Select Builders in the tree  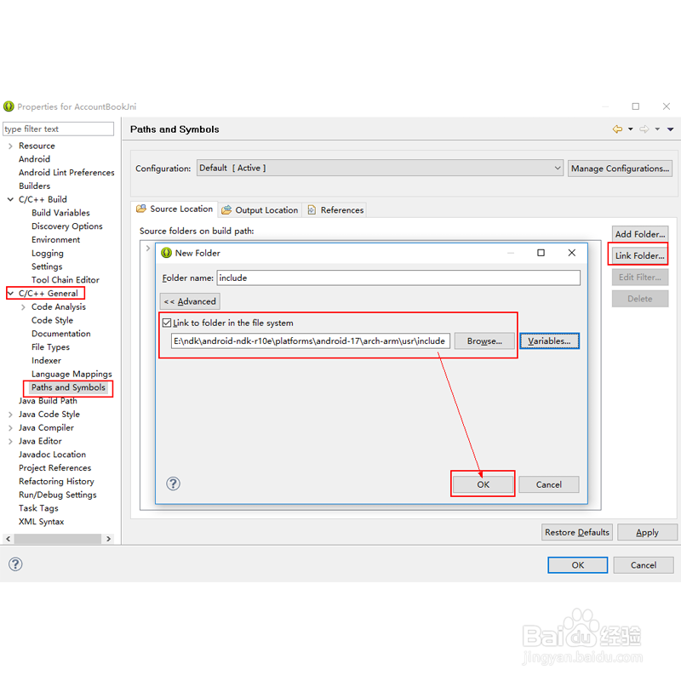34,186
